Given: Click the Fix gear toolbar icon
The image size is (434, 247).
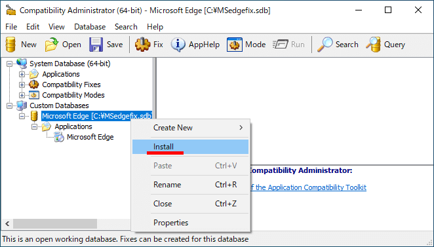Looking at the screenshot, I should pyautogui.click(x=142, y=45).
